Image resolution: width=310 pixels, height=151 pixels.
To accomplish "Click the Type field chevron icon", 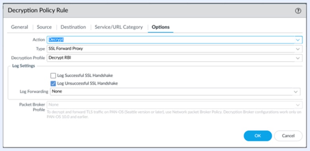I will point(298,49).
